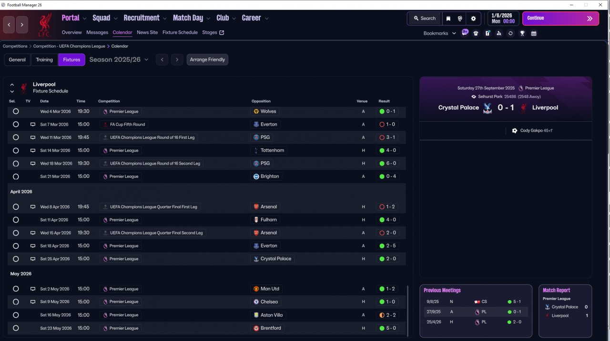Viewport: 610px width, 341px height.
Task: Open the tactics board bookmark icon
Action: [x=488, y=33]
